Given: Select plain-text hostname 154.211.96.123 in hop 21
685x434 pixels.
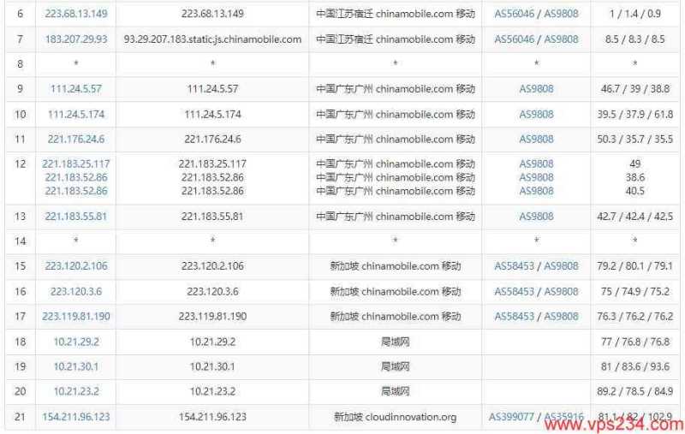Looking at the screenshot, I should point(212,417).
